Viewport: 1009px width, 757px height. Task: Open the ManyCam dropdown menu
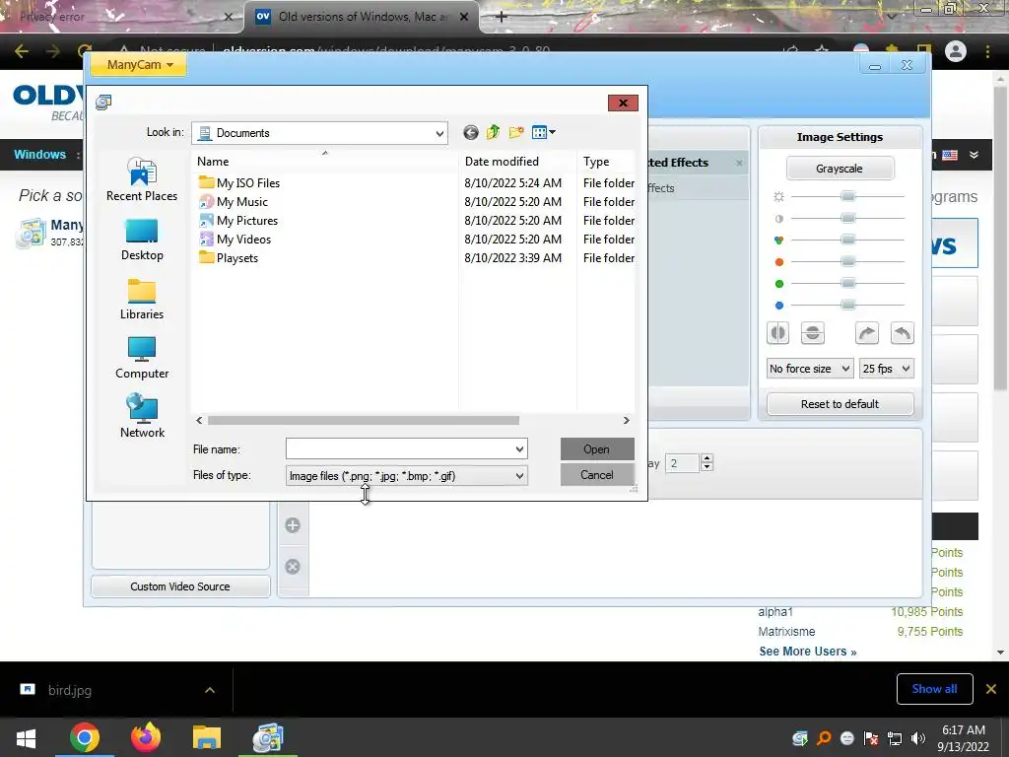click(x=139, y=64)
